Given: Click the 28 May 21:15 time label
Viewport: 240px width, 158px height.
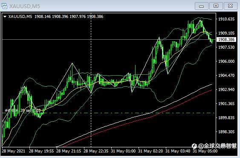Looking at the screenshot, I should pos(69,151).
